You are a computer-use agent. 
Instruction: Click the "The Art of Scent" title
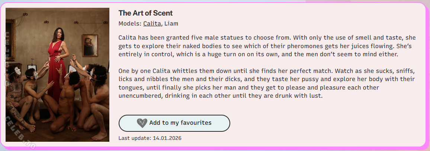[x=145, y=13]
